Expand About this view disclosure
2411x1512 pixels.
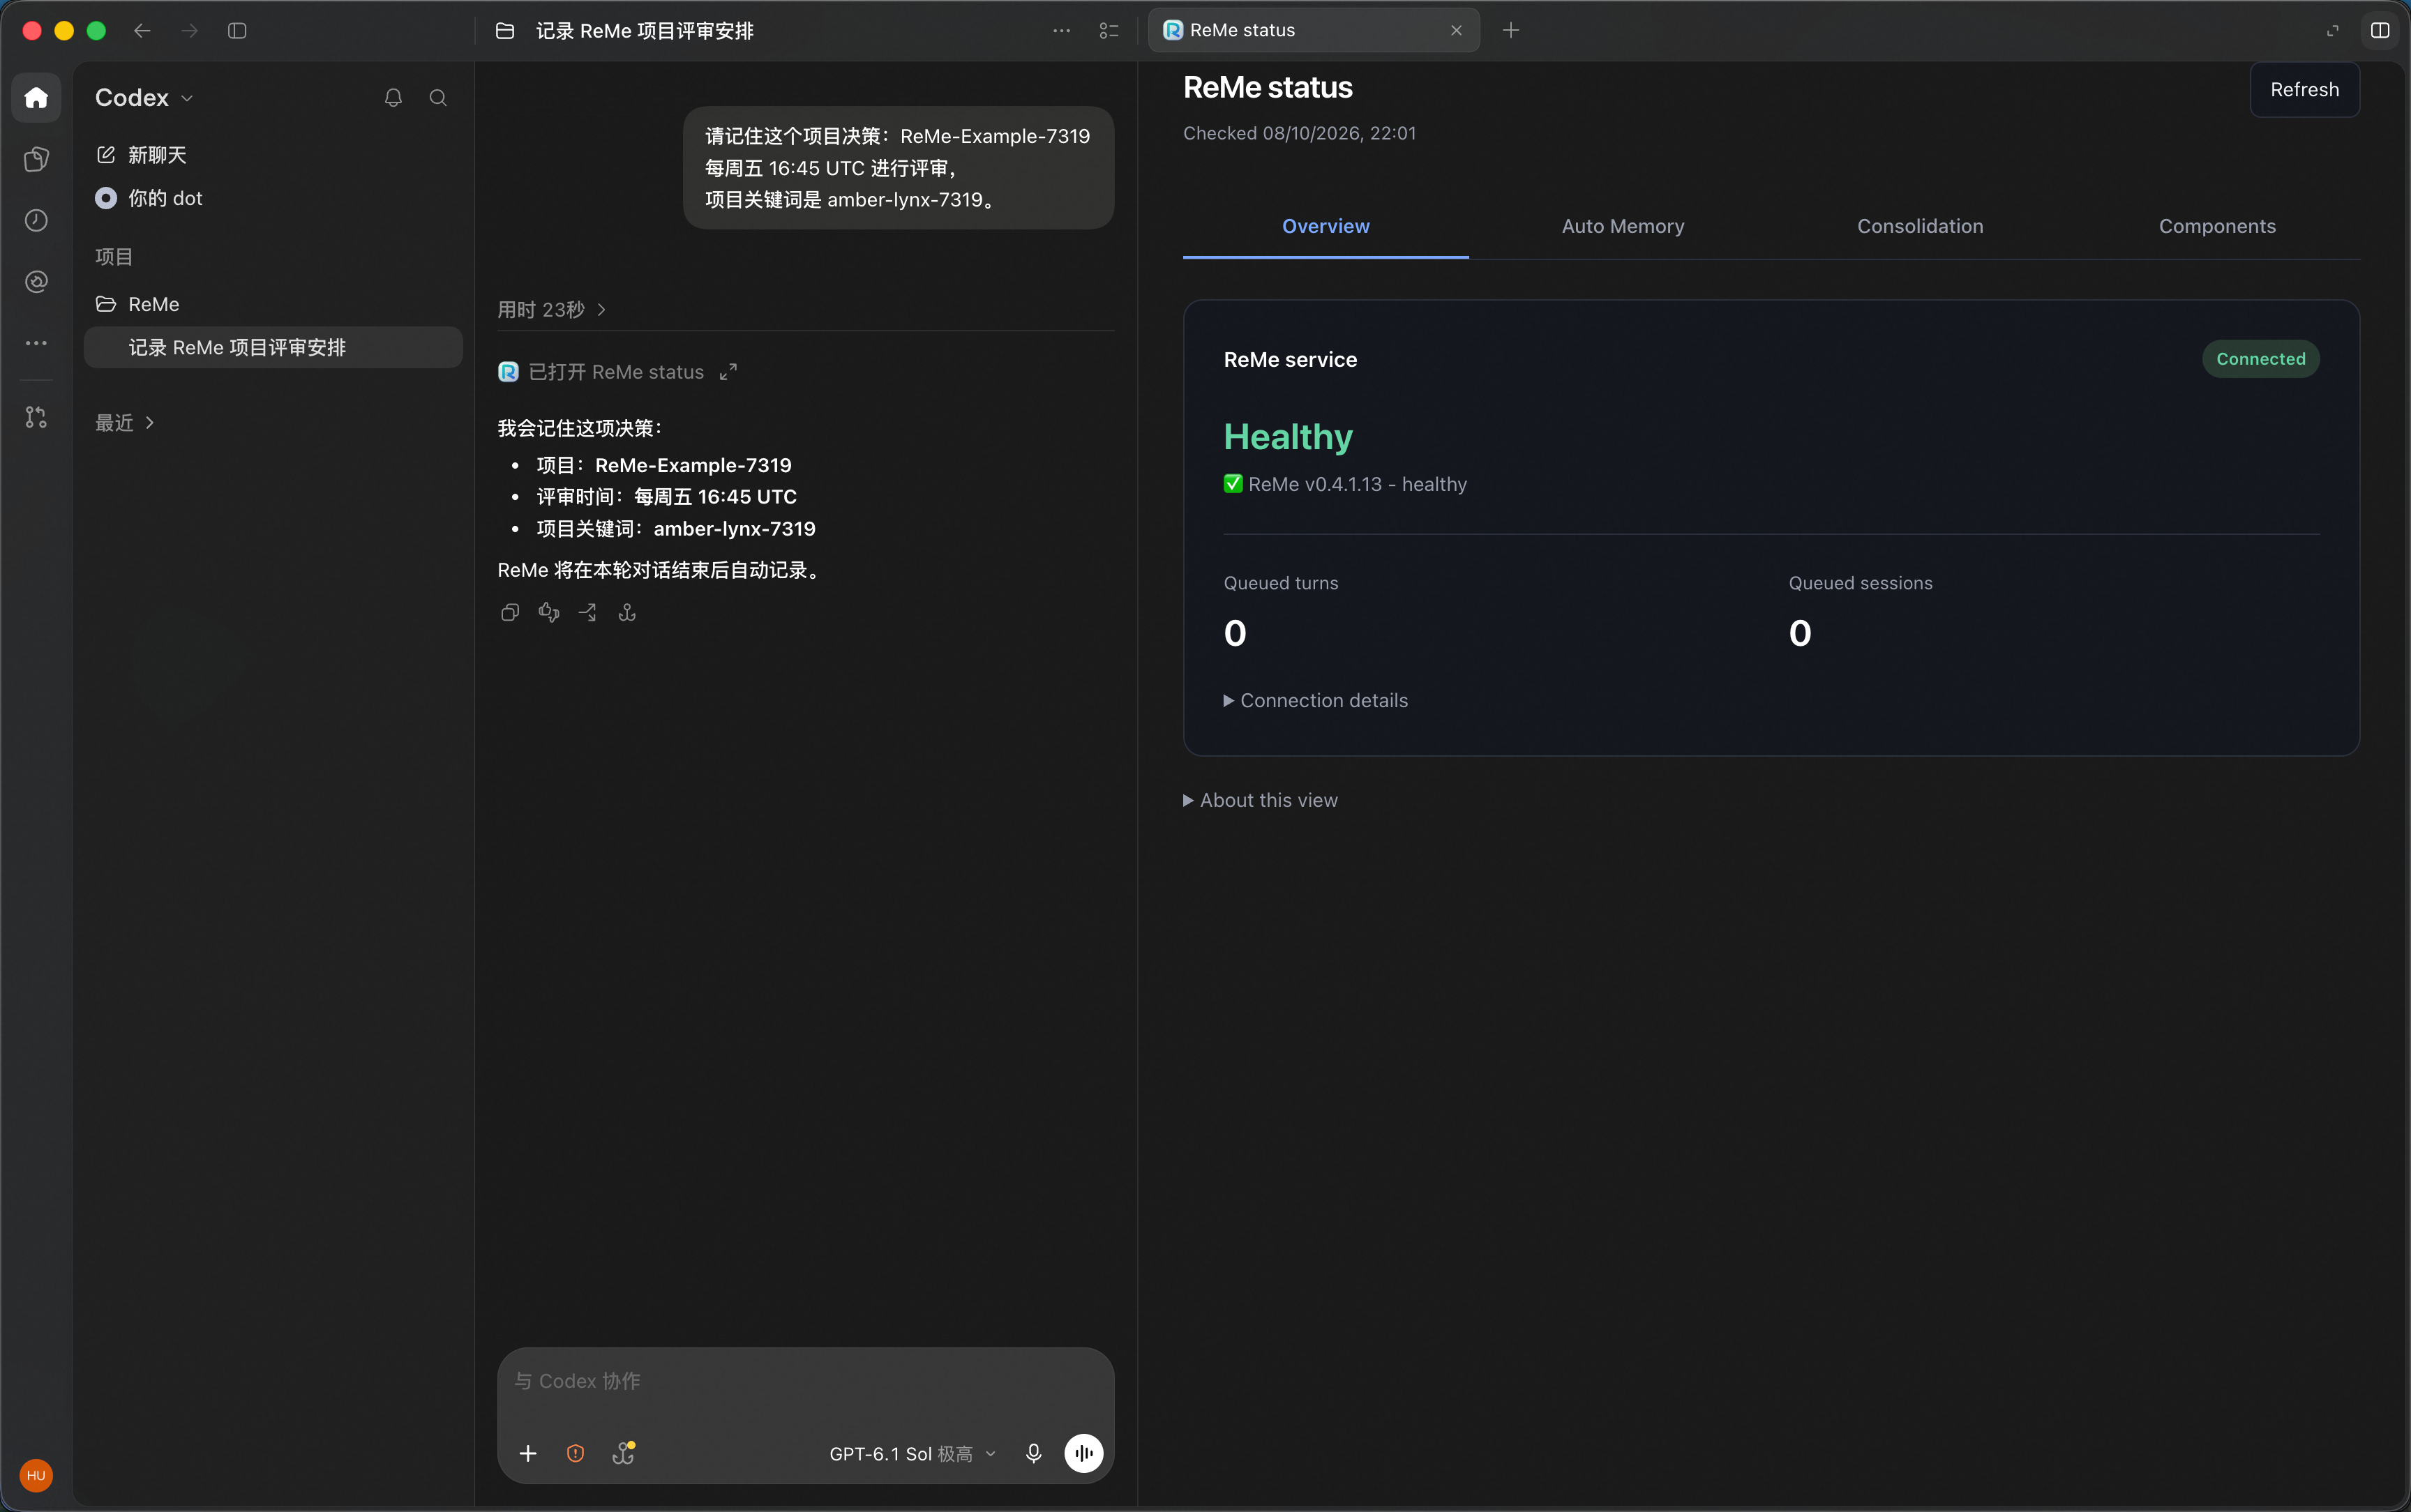[1260, 800]
